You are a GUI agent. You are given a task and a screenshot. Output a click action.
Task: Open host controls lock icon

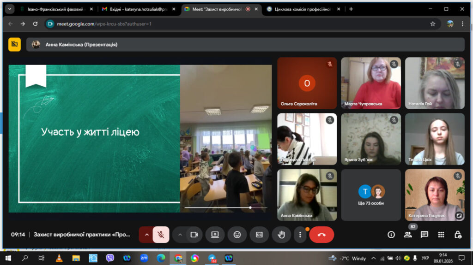458,235
